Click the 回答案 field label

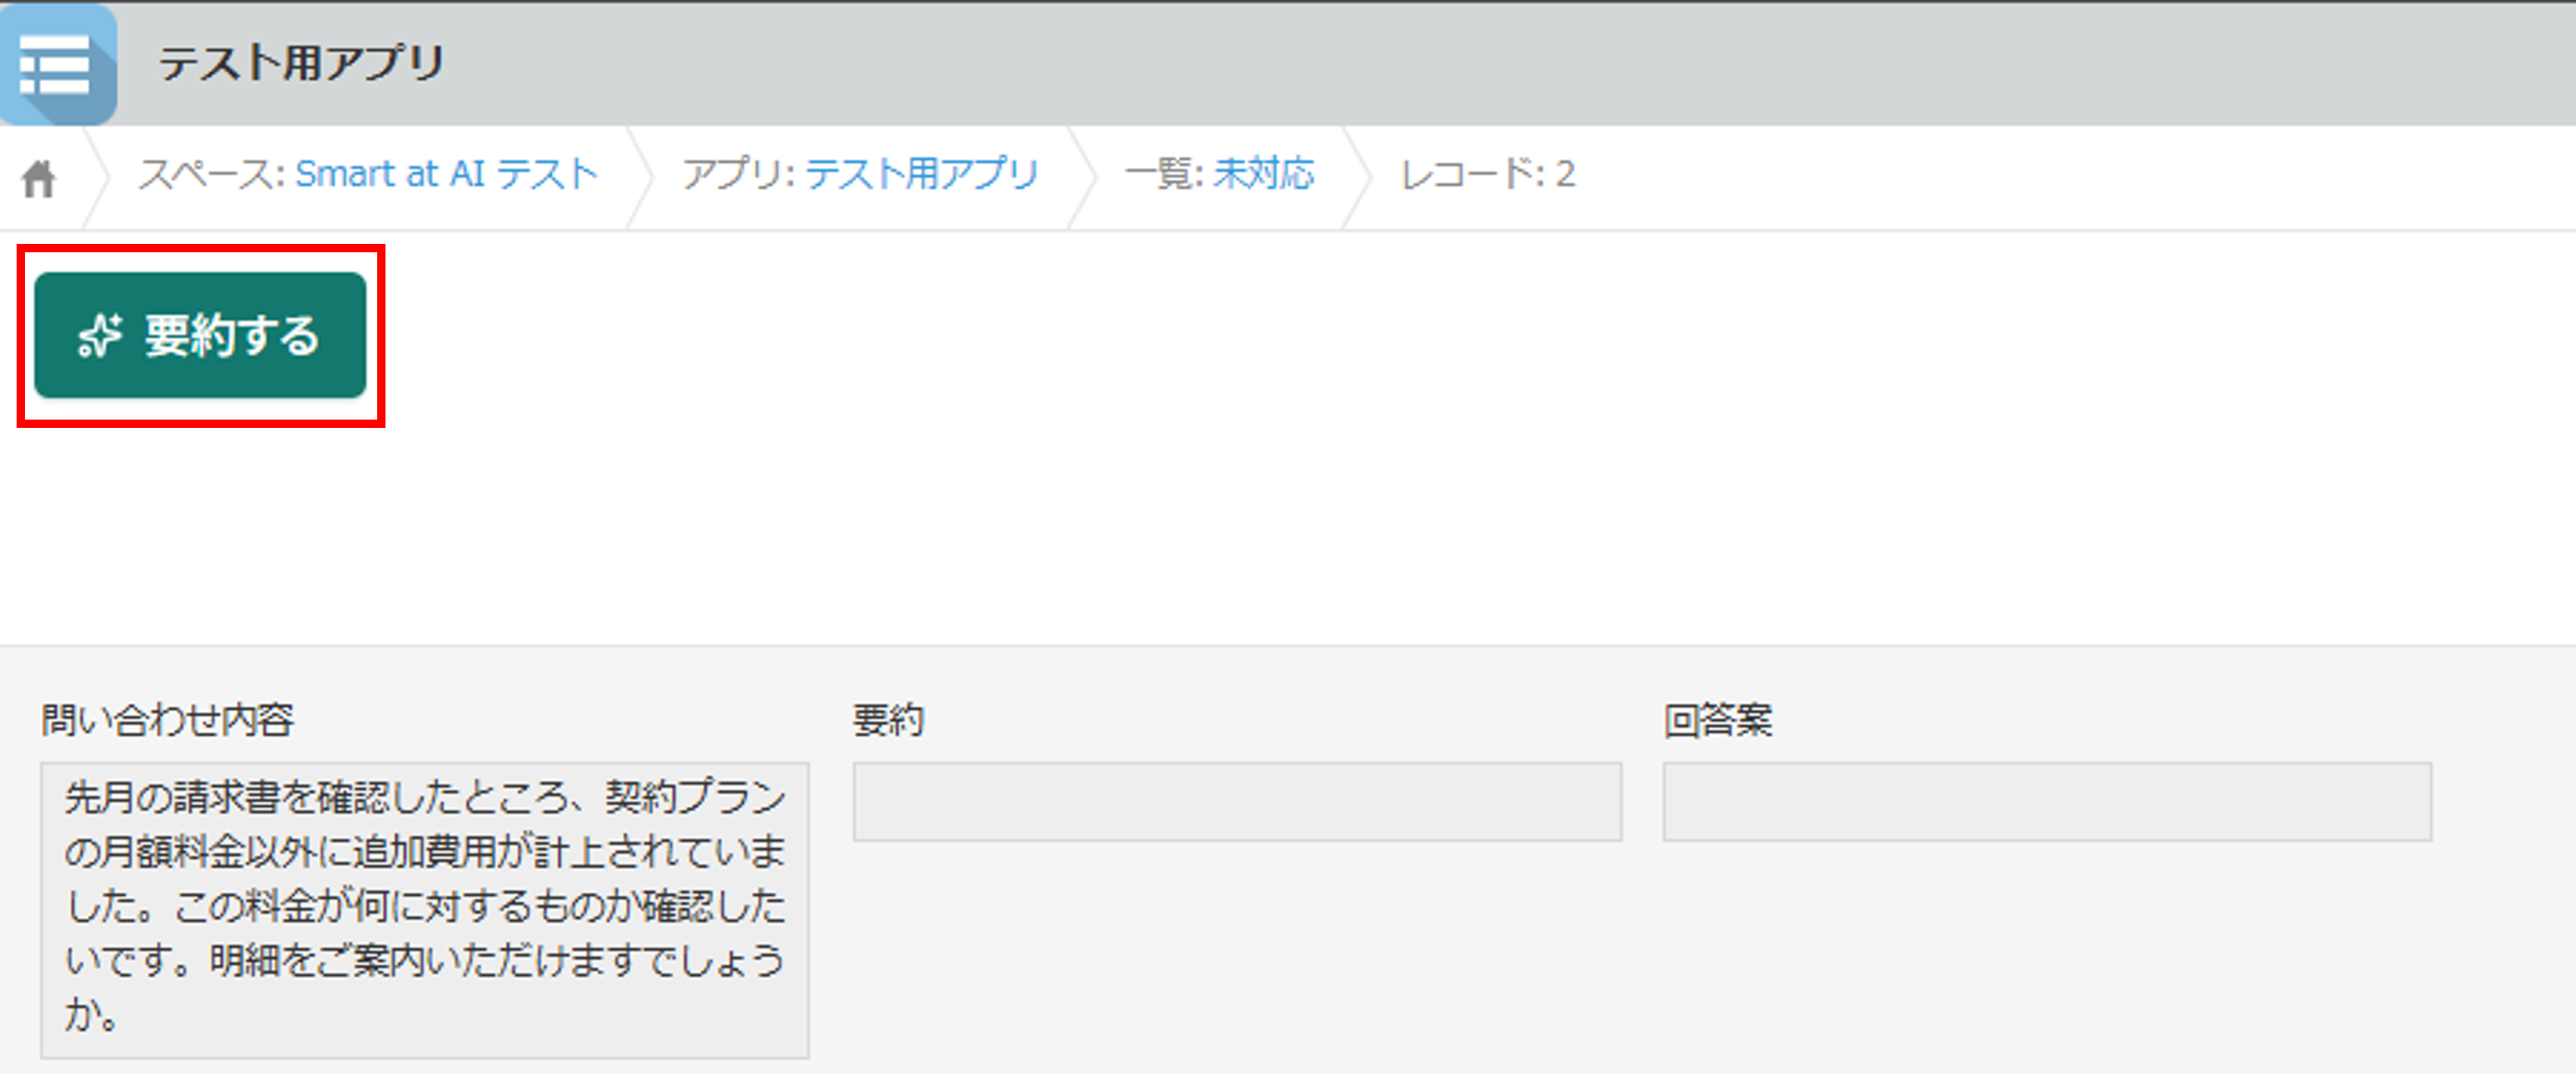point(1717,720)
